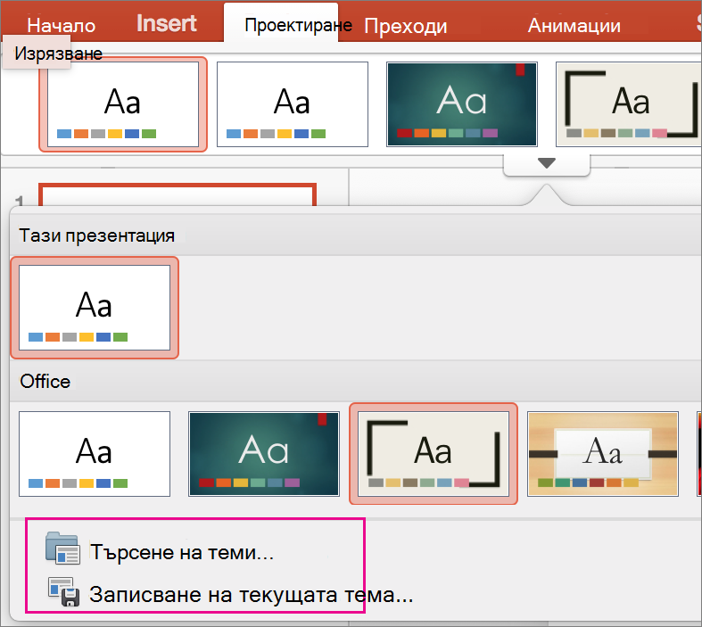Select the theme under Тази презентация

coord(95,308)
